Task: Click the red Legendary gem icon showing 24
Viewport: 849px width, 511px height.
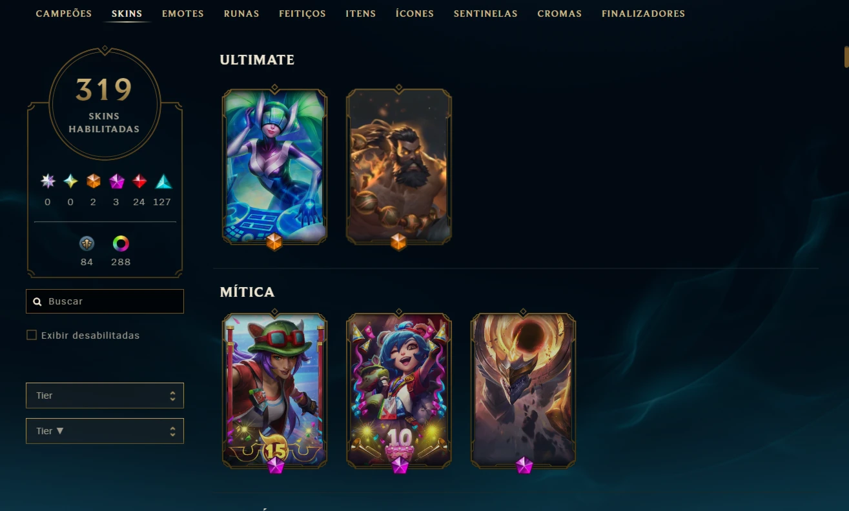Action: [139, 181]
